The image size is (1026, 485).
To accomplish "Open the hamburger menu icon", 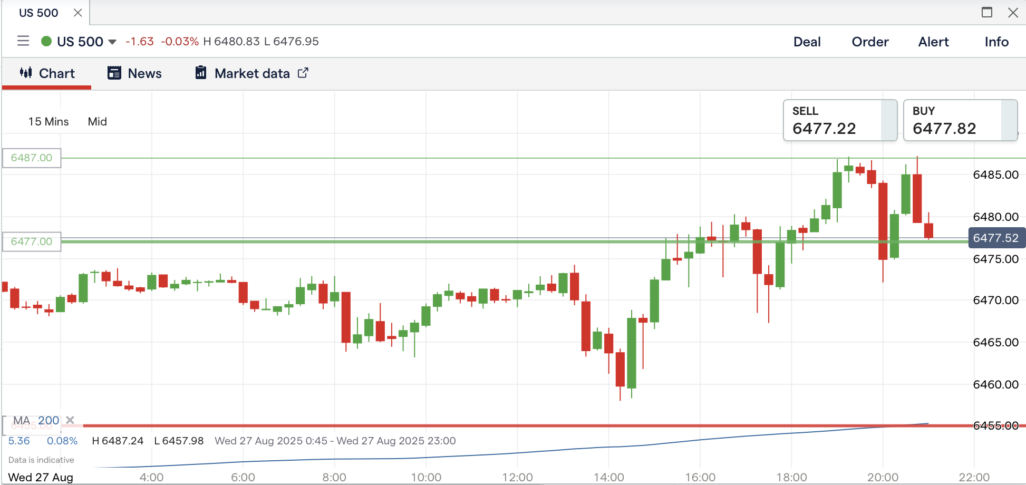I will pyautogui.click(x=23, y=41).
